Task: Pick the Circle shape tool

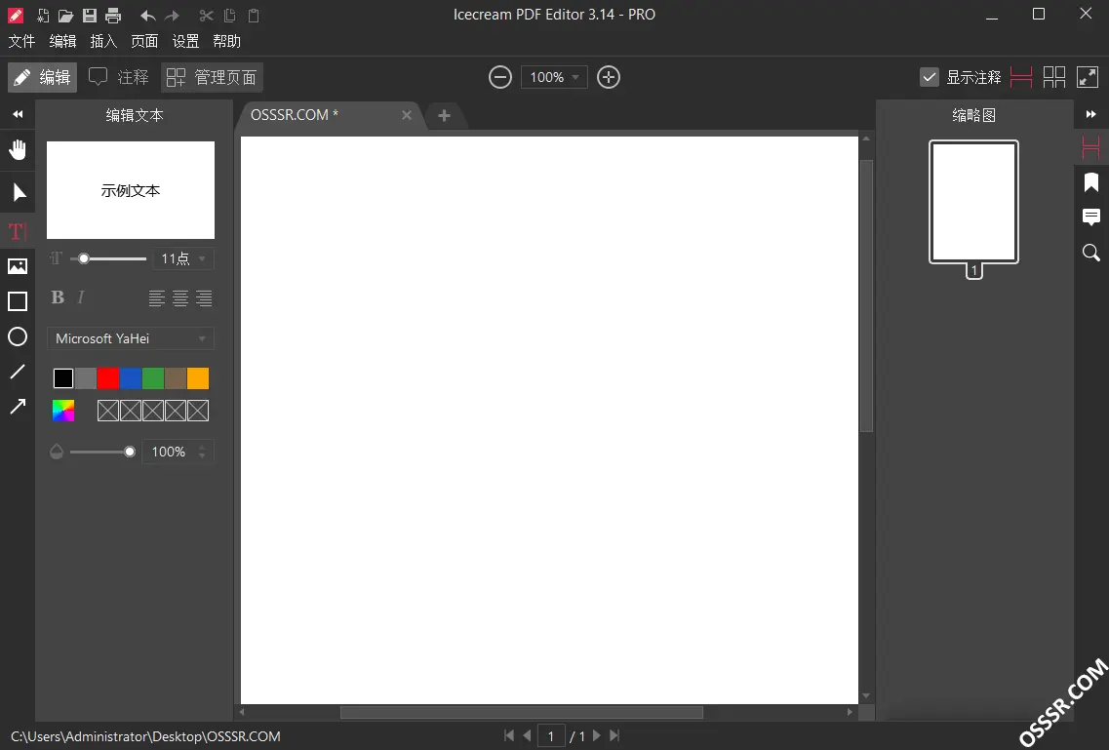Action: [x=18, y=336]
